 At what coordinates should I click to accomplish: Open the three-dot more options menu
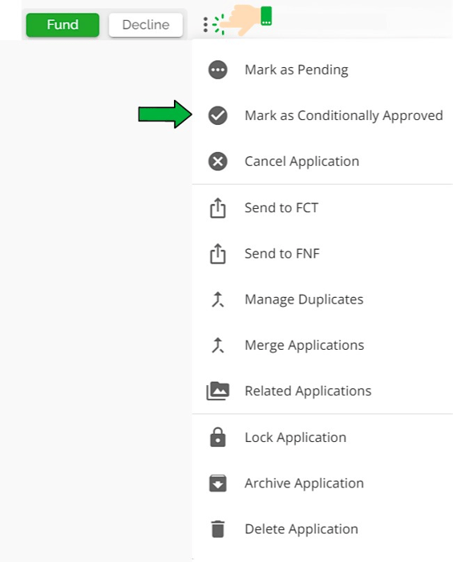point(205,25)
